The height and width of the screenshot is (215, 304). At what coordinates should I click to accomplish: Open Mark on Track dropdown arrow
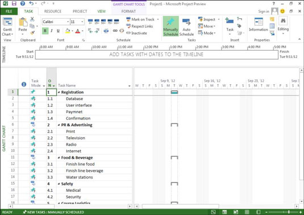tap(158, 19)
